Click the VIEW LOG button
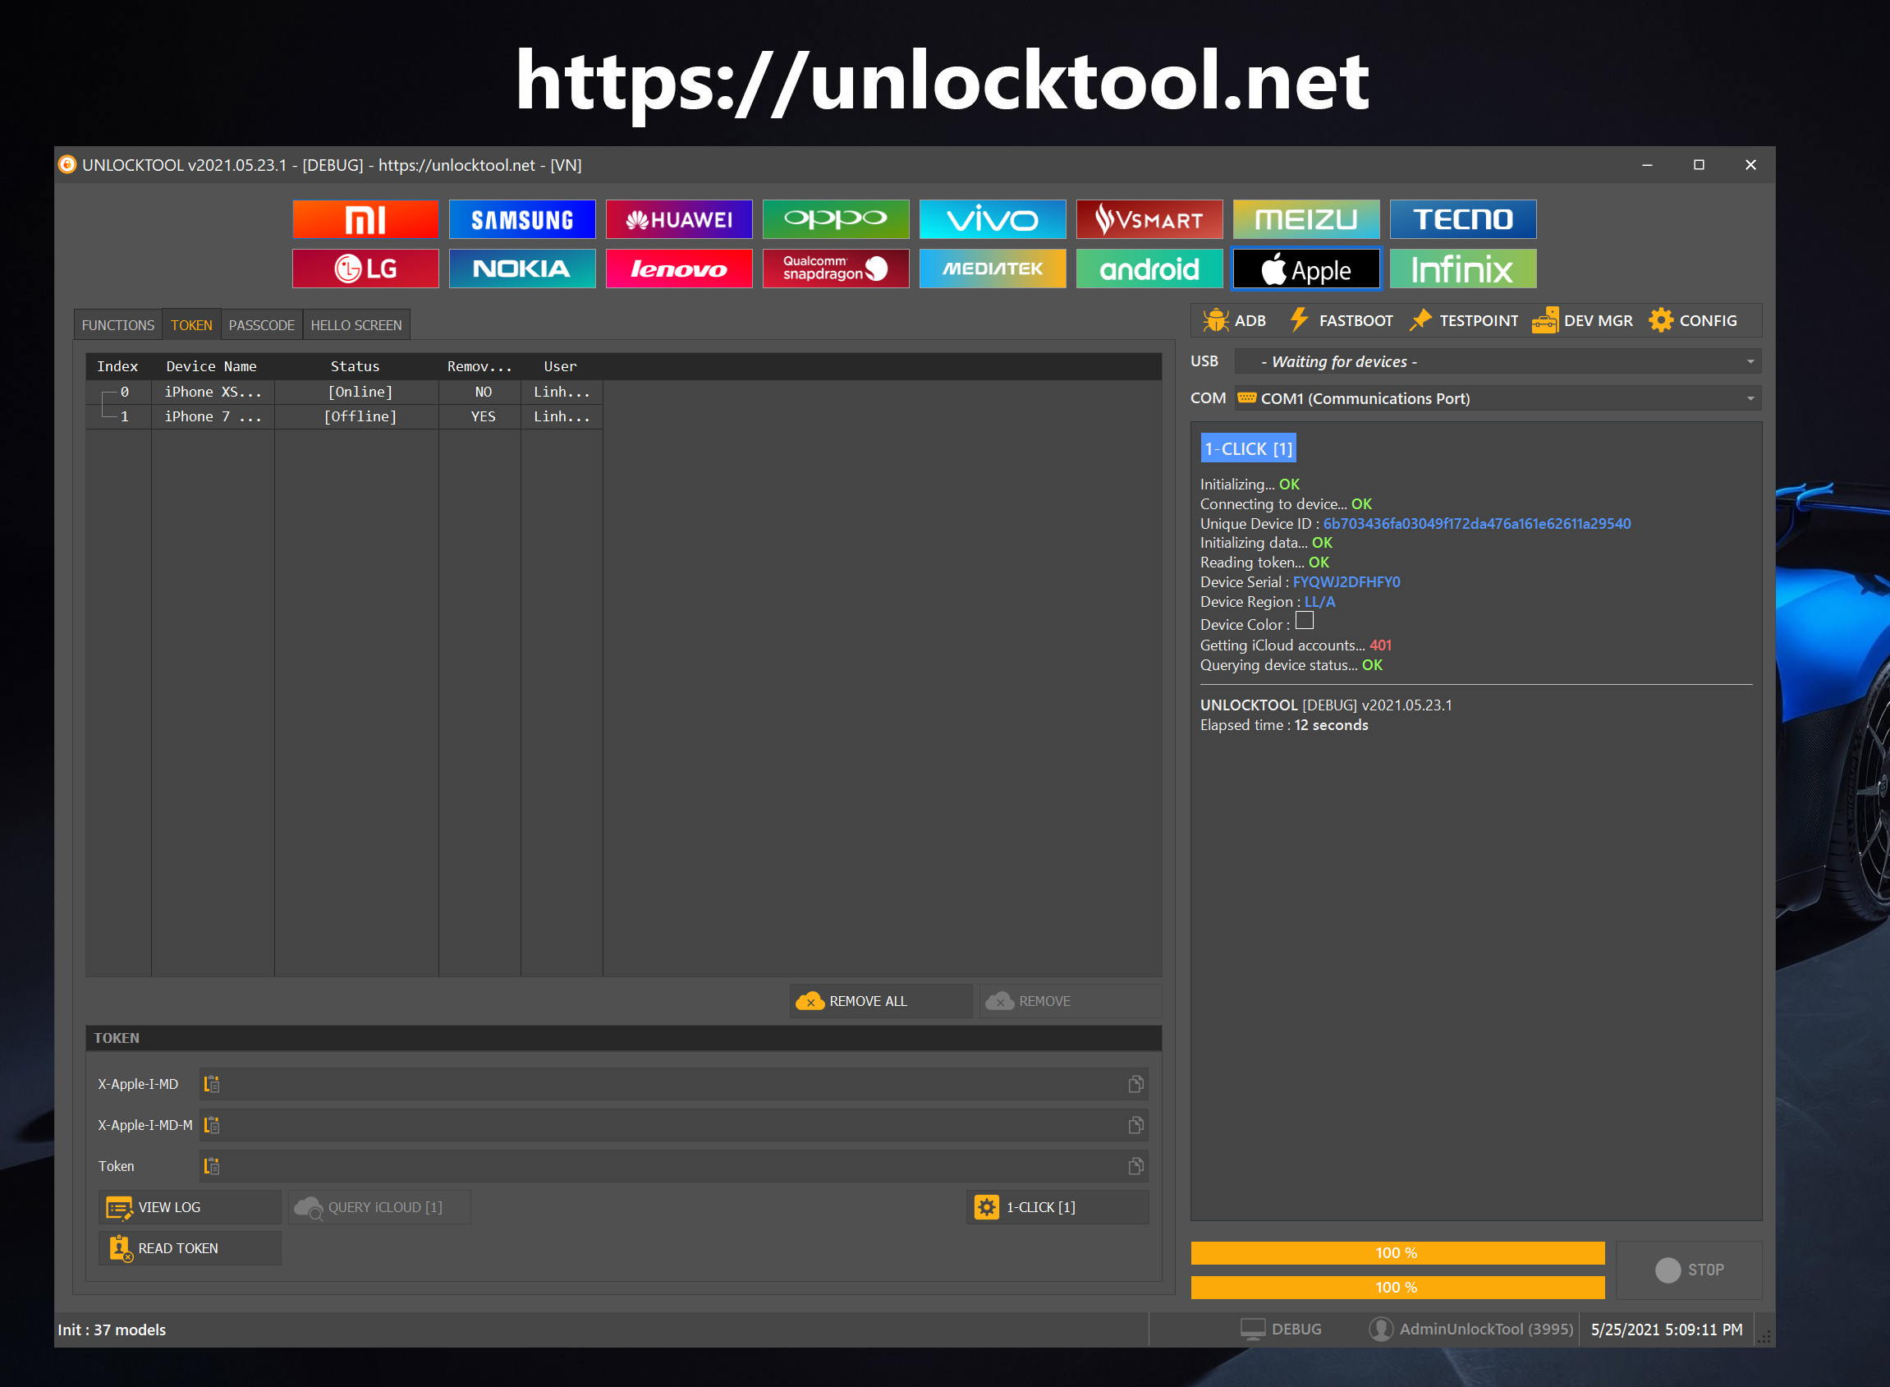1890x1387 pixels. point(190,1207)
